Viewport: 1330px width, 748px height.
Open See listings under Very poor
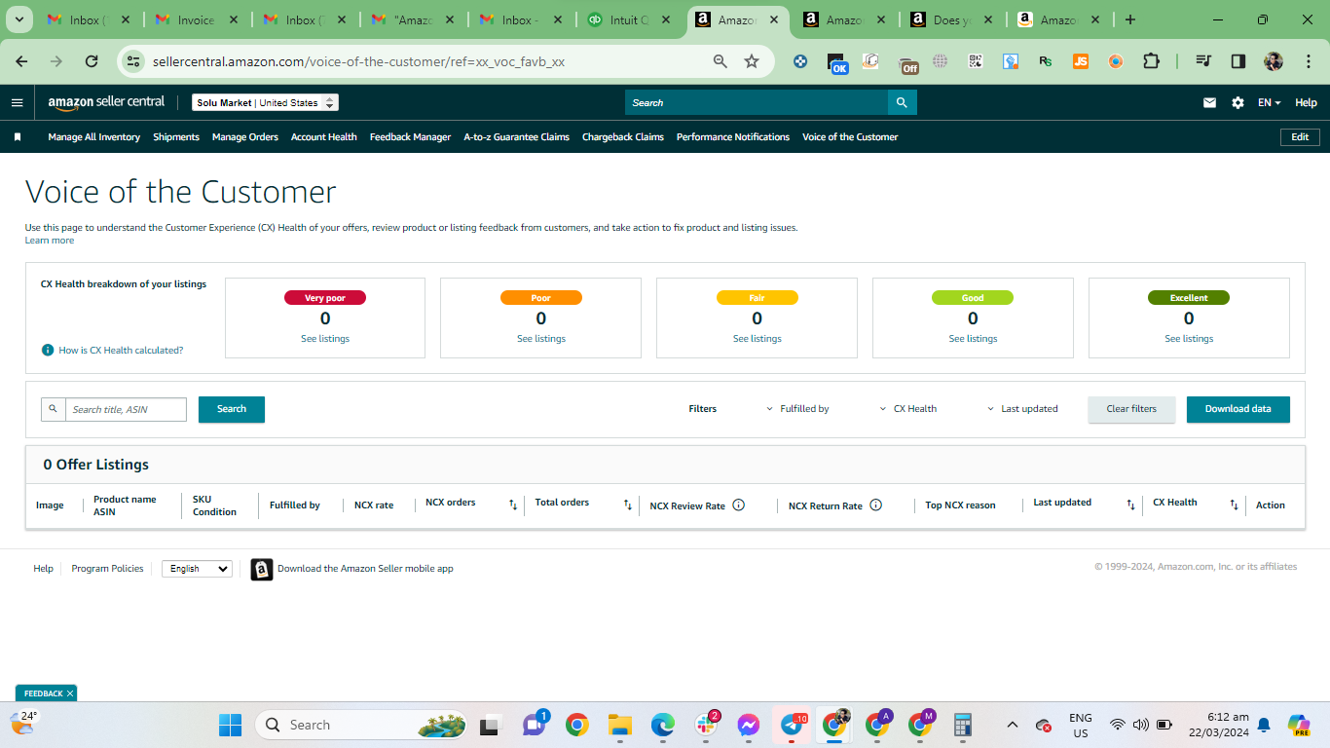pos(325,339)
